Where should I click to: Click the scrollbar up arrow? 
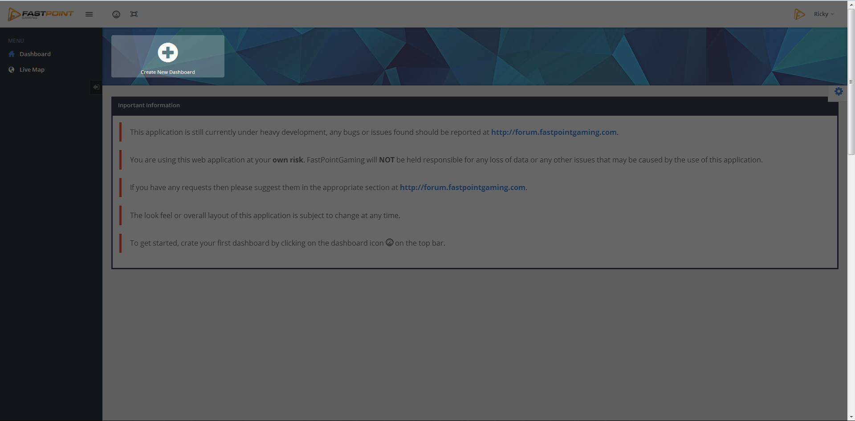pos(851,4)
